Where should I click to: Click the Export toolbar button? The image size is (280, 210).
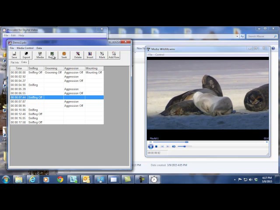(26, 55)
